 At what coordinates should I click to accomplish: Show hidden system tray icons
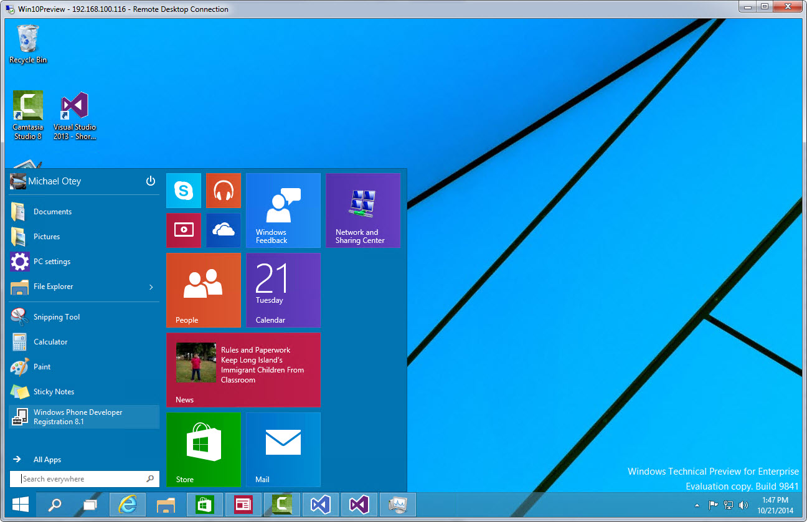(697, 505)
